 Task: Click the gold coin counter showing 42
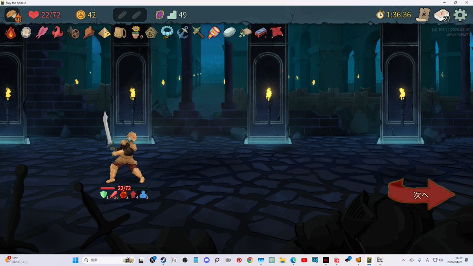coord(86,15)
